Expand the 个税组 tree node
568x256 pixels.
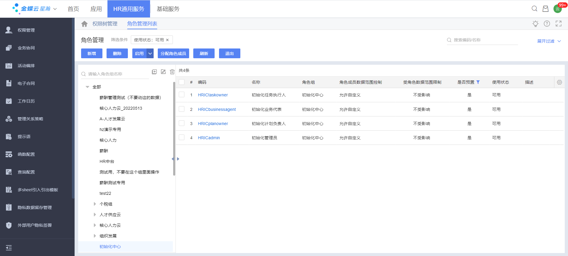(x=95, y=204)
